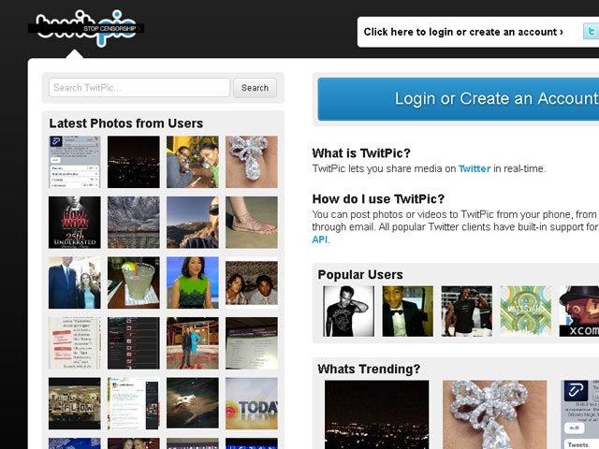View the woman in green dress photo
The height and width of the screenshot is (449, 599).
point(193,282)
